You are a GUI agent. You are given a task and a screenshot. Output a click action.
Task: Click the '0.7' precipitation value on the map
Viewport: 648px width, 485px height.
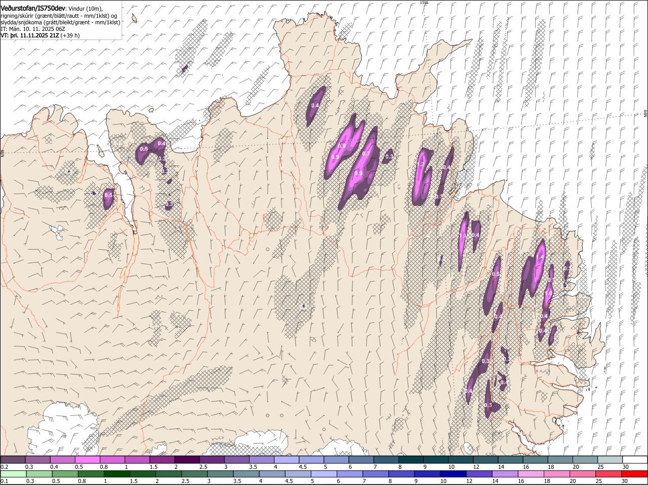click(366, 154)
